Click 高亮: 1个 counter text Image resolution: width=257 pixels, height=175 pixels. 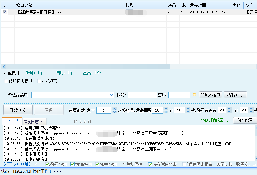92,73
